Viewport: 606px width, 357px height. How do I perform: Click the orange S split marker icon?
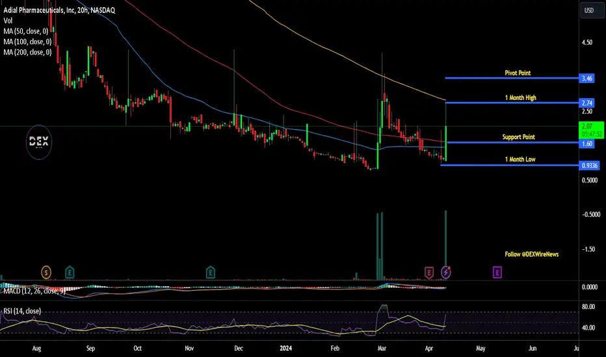coord(46,273)
